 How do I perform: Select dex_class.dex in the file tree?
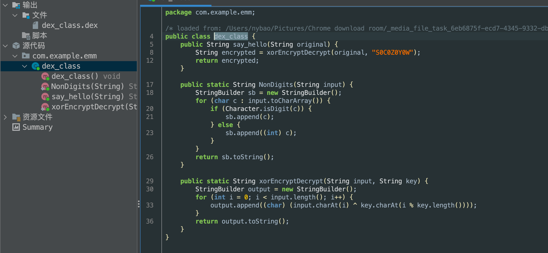point(70,25)
